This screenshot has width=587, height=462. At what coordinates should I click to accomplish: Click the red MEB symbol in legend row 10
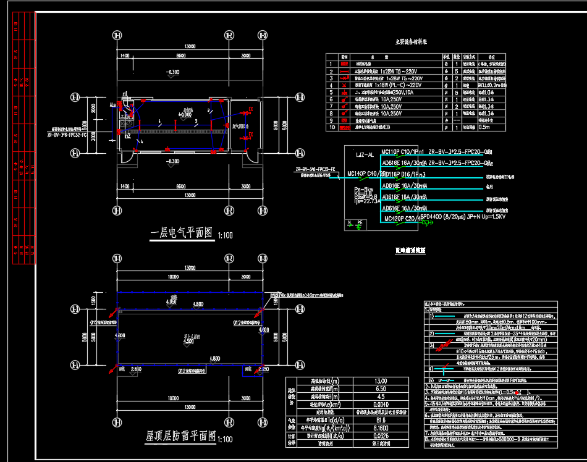[345, 127]
